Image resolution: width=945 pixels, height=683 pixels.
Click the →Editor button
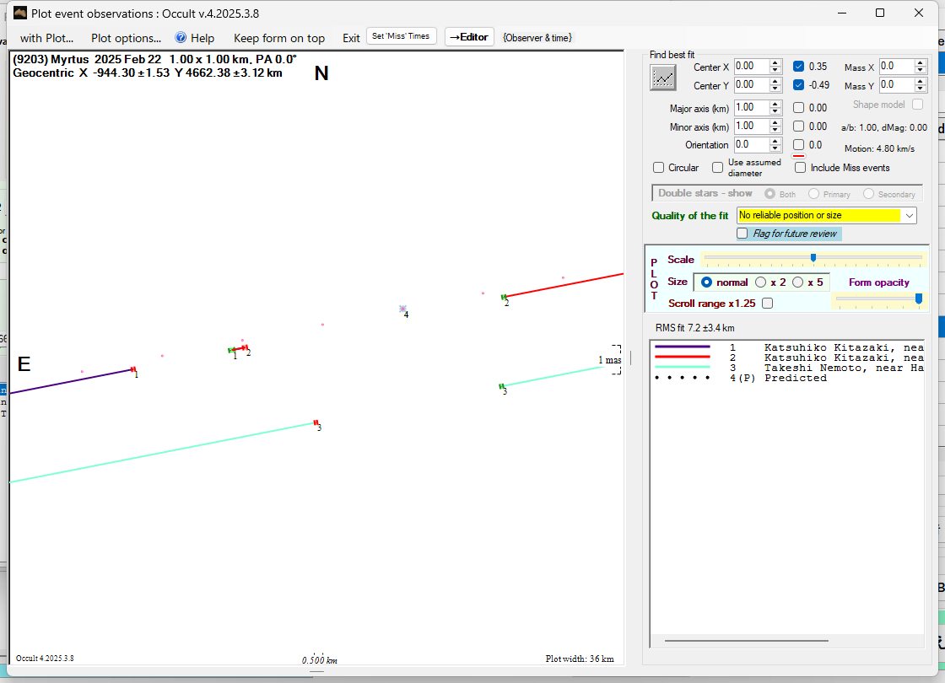pos(468,37)
